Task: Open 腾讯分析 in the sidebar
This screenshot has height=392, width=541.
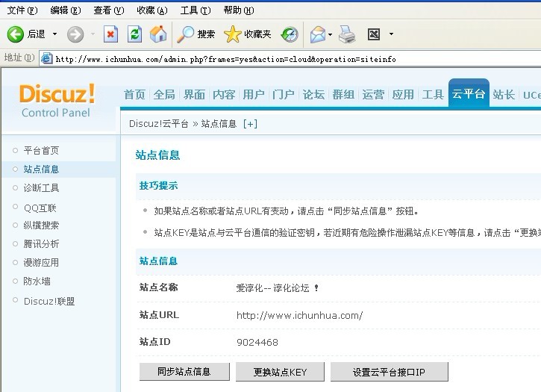Action: click(x=41, y=243)
